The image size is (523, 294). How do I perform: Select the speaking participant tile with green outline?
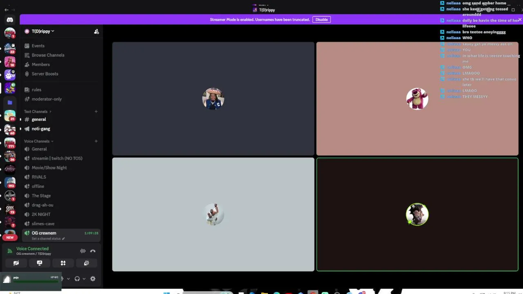[x=417, y=214]
